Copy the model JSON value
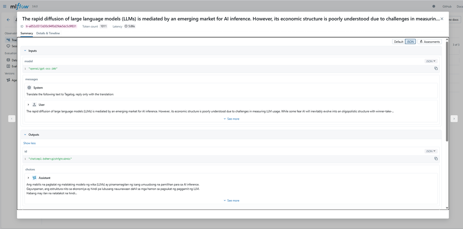Image resolution: width=463 pixels, height=229 pixels. pyautogui.click(x=436, y=69)
